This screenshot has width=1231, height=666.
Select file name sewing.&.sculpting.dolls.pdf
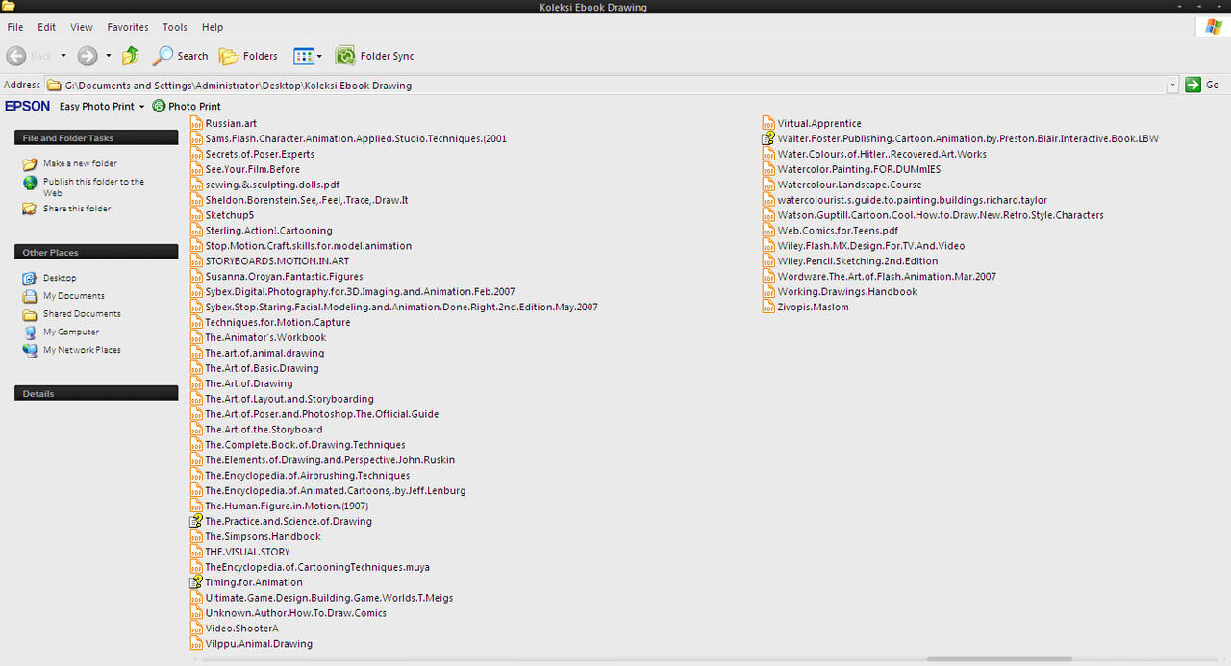[x=272, y=185]
